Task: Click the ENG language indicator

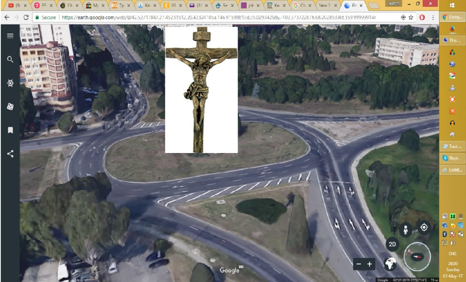Action: pyautogui.click(x=452, y=254)
